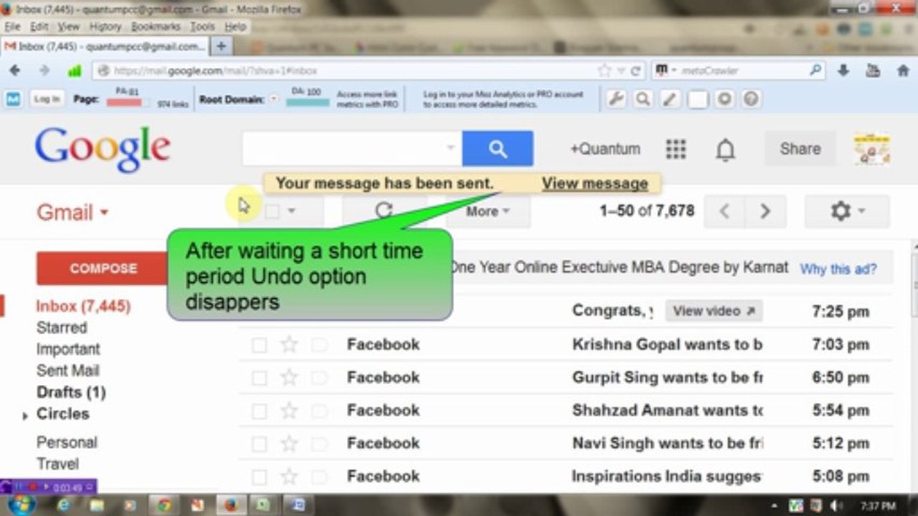This screenshot has width=918, height=516.
Task: Open Google search options dropdown arrow
Action: pos(451,148)
